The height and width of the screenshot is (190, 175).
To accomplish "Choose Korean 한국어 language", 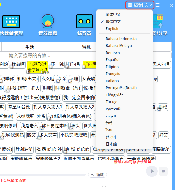I will click(111, 137).
